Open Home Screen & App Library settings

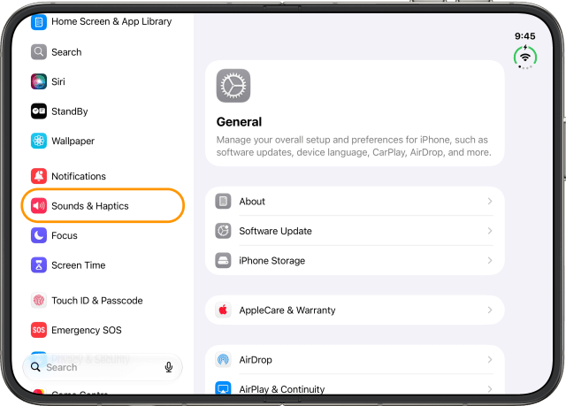pos(111,21)
